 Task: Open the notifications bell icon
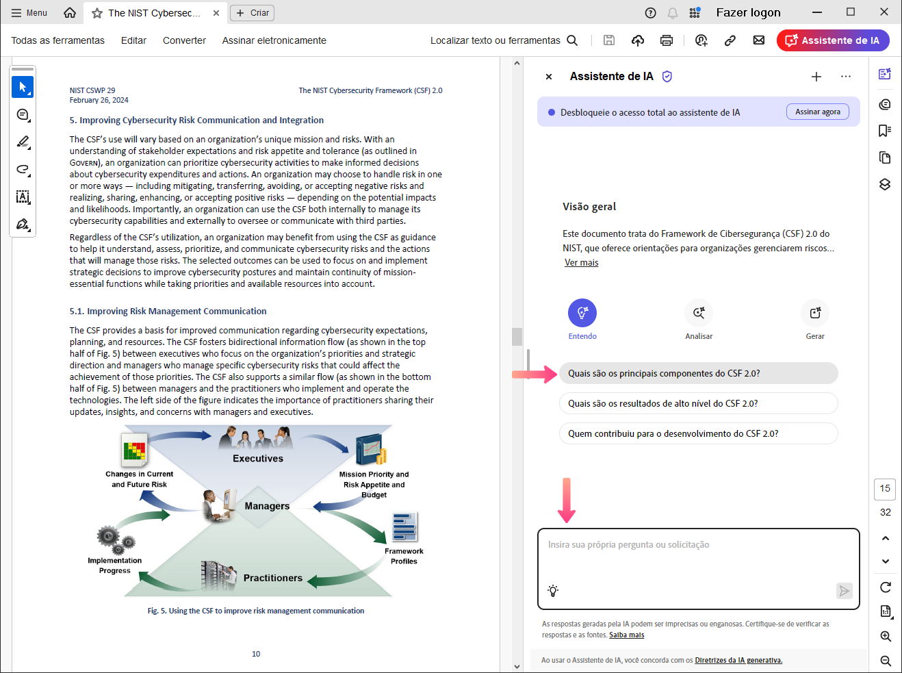(673, 13)
